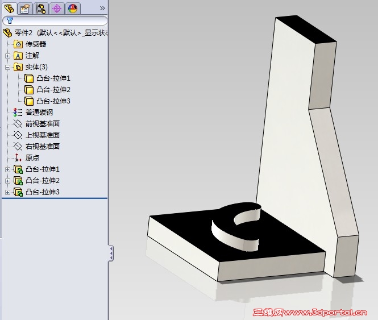
Task: Switch to the PropertyManager tab
Action: tap(25, 9)
